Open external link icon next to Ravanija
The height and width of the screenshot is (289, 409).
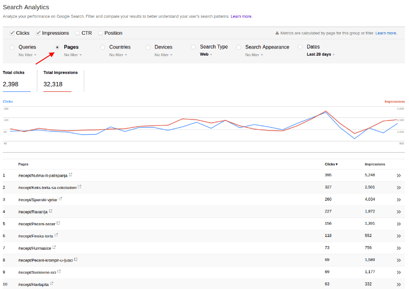click(x=51, y=211)
